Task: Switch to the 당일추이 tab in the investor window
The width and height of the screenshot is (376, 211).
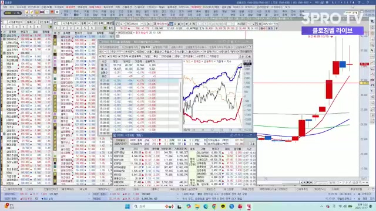Action: 145,47
